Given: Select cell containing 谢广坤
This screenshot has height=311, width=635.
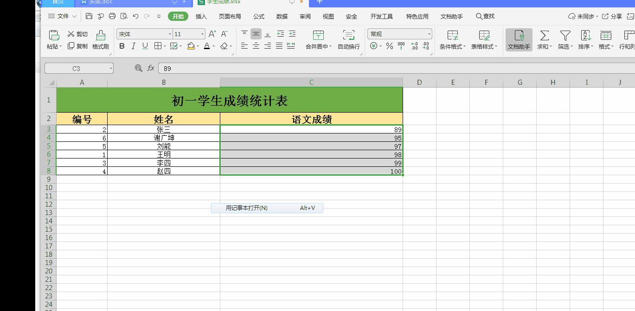Looking at the screenshot, I should (164, 138).
